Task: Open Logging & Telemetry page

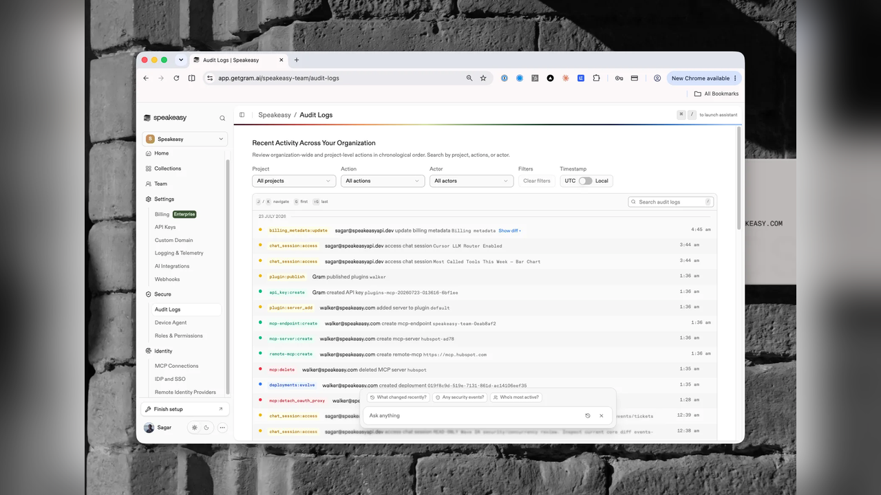Action: [x=179, y=253]
